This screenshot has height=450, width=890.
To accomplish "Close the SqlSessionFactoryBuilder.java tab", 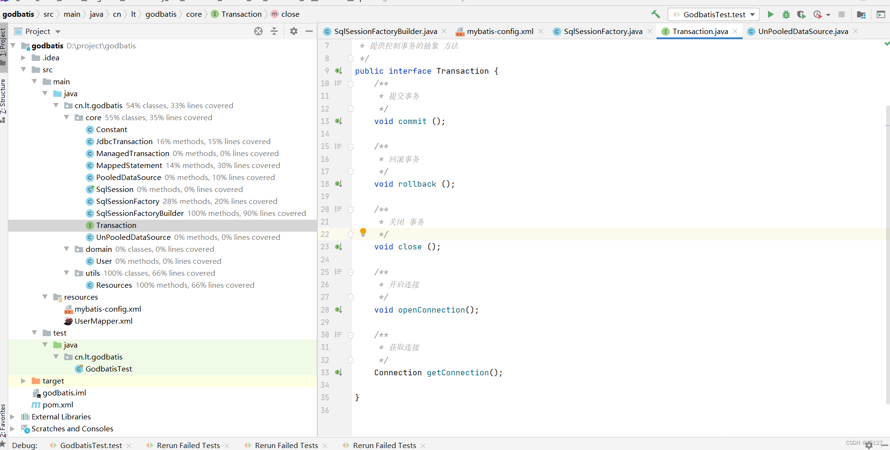I will pyautogui.click(x=444, y=31).
